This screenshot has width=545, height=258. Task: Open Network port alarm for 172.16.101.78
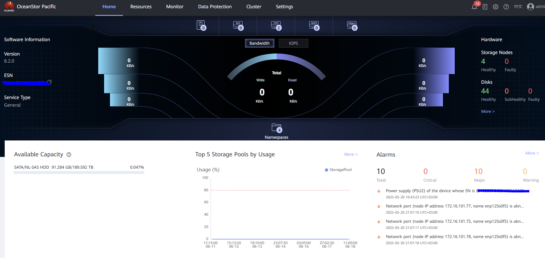tap(455, 237)
